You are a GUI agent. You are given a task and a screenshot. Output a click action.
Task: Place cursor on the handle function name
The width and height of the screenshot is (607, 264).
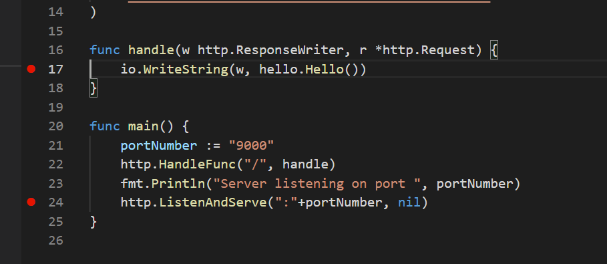point(152,50)
